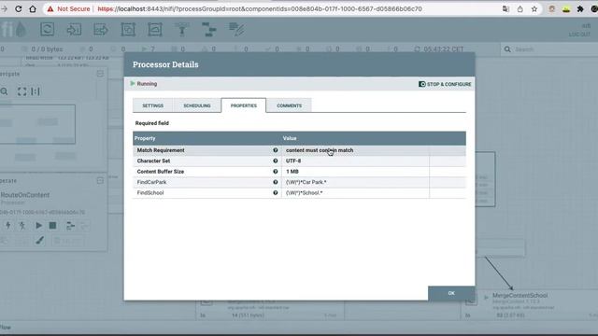Collapse the Navigate panel

click(100, 74)
